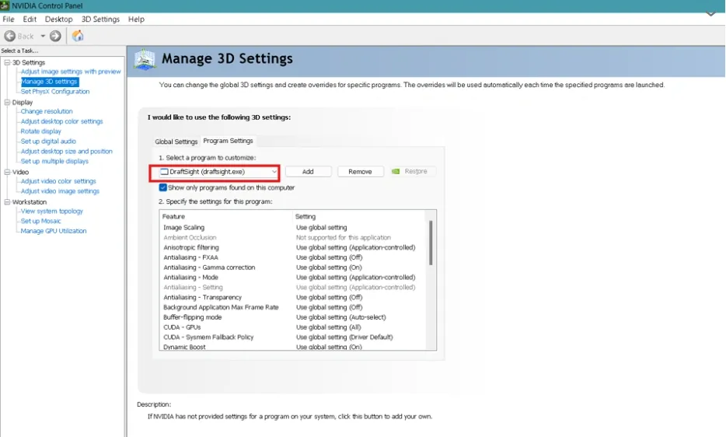Open the File menu

tap(9, 19)
